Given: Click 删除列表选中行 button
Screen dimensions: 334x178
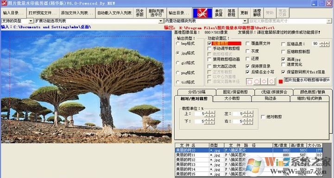Looking at the screenshot, I should tap(157, 13).
